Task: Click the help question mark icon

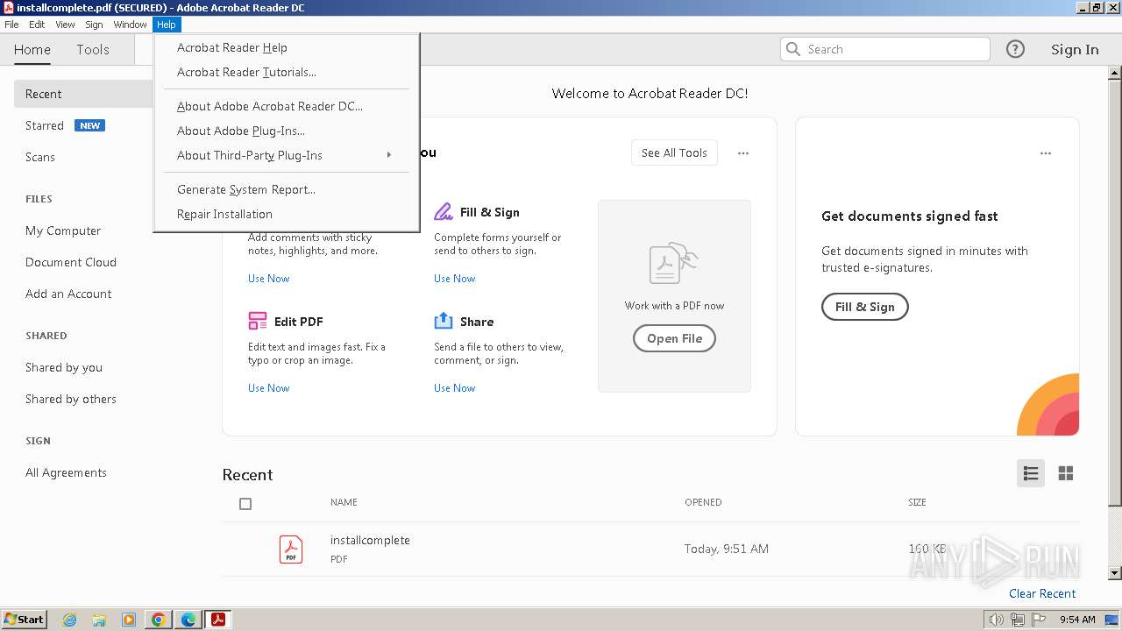Action: coord(1015,49)
